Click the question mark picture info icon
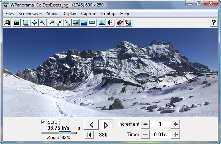 (128, 23)
